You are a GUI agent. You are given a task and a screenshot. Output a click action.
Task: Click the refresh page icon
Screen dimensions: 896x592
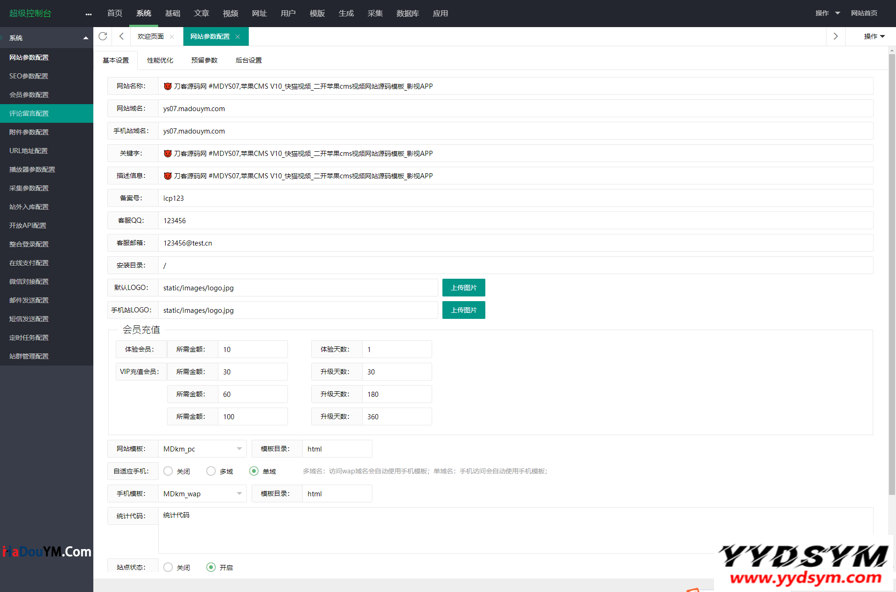(x=103, y=36)
